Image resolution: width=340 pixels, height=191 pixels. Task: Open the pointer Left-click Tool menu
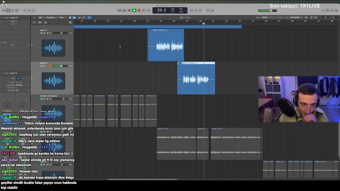coord(182,18)
